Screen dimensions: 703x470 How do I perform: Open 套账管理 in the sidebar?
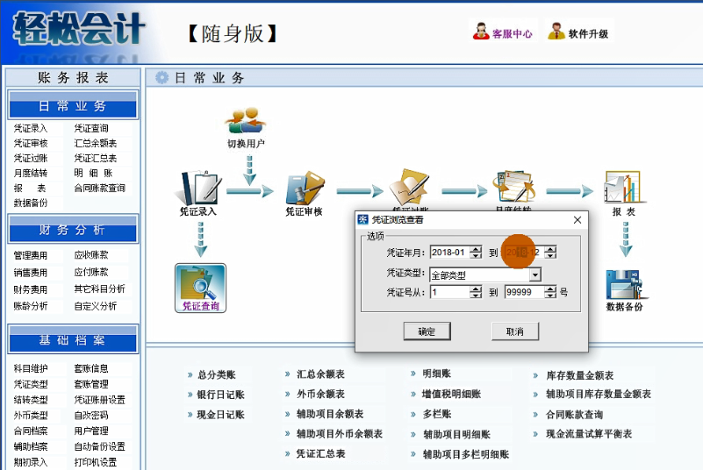tap(91, 384)
